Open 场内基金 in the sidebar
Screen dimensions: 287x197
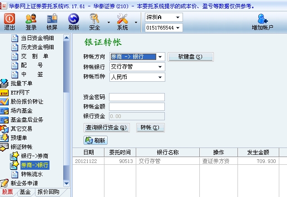(x=16, y=111)
